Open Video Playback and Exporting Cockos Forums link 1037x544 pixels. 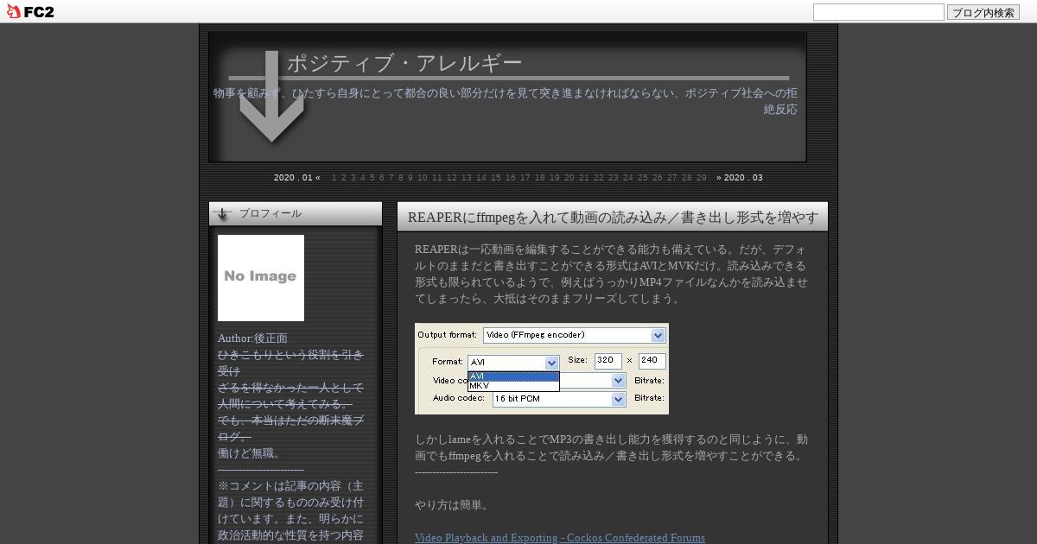point(560,537)
